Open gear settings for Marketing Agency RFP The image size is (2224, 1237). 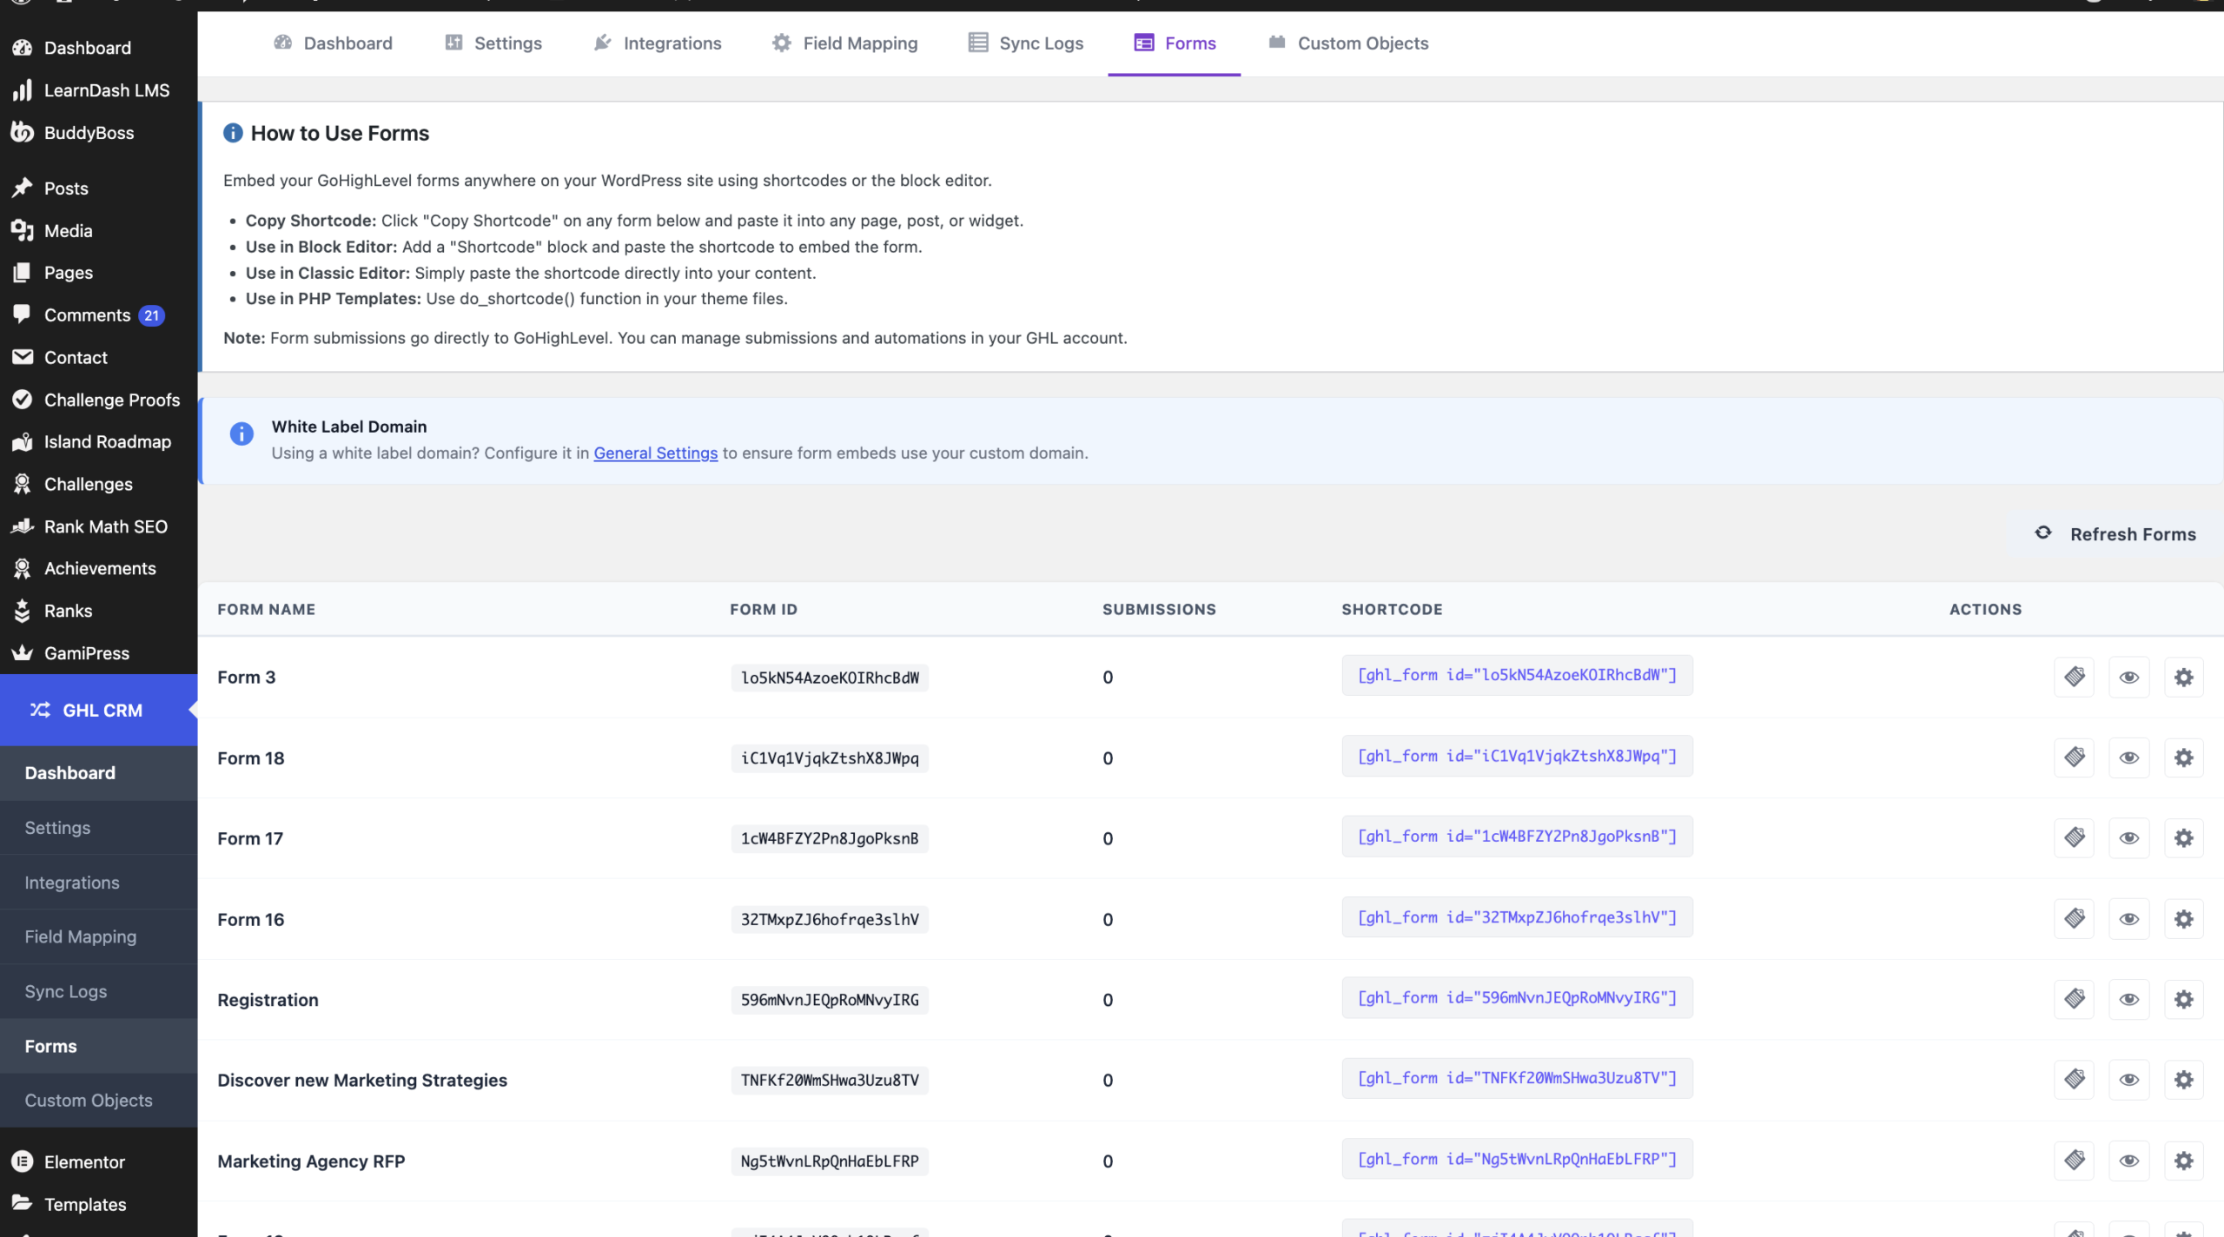[x=2183, y=1161]
